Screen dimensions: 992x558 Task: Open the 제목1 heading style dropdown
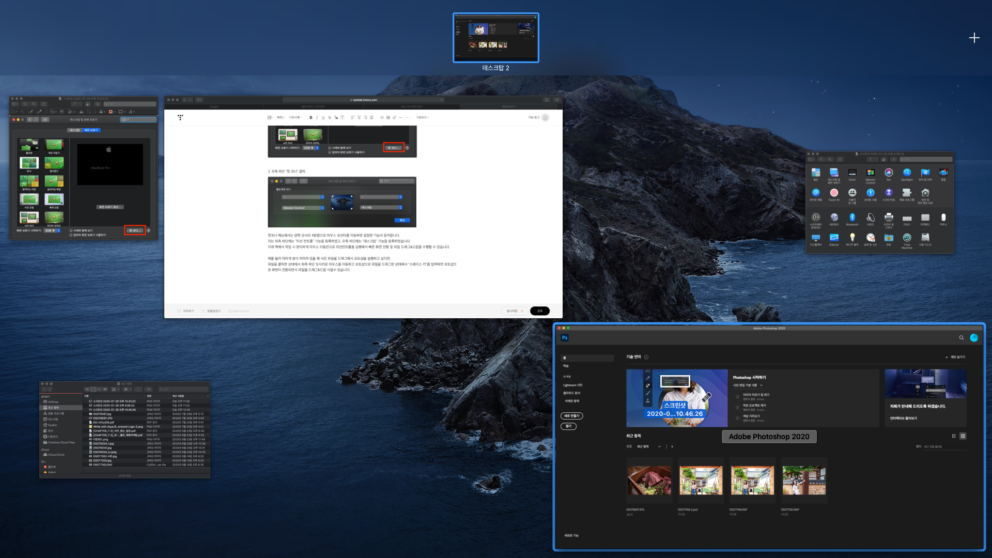point(281,118)
